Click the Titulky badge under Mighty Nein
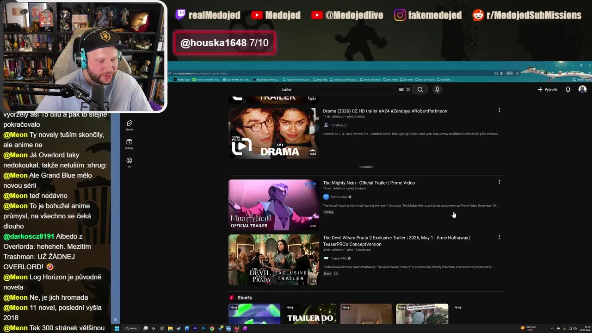The height and width of the screenshot is (333, 592). [x=328, y=212]
